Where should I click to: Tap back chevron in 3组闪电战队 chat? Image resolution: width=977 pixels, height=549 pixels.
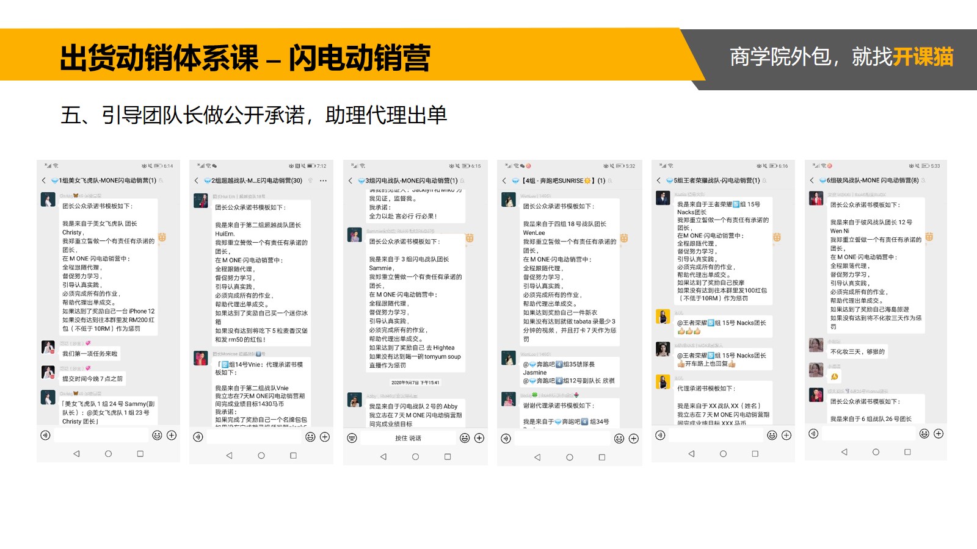(x=350, y=181)
